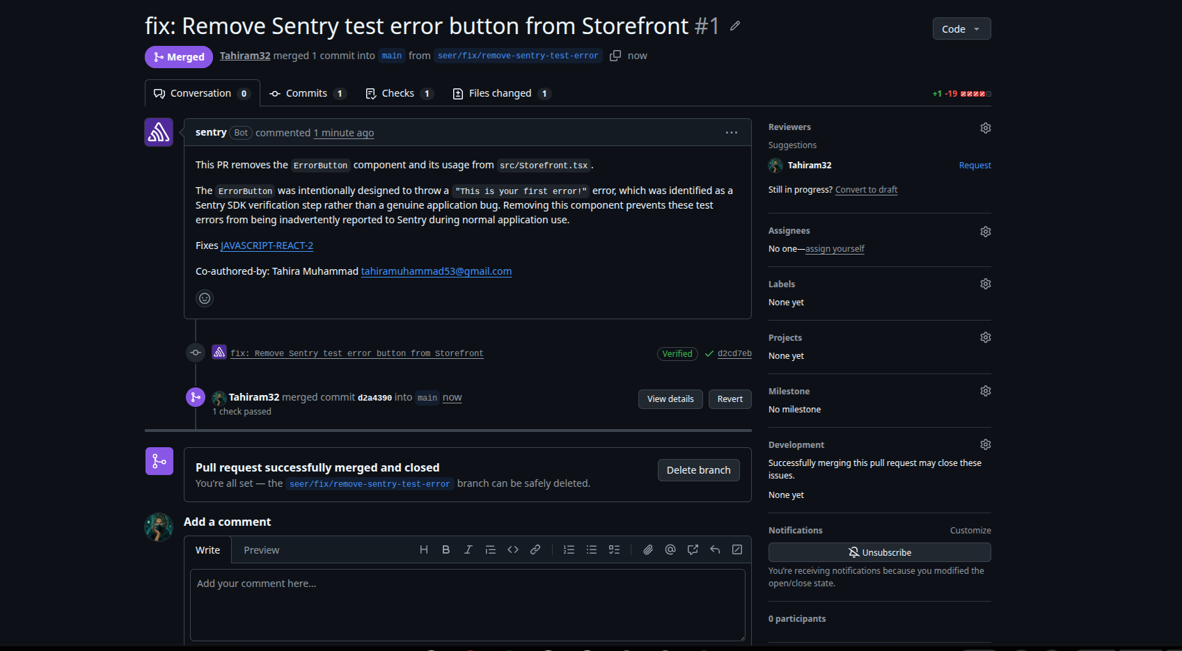Viewport: 1182px width, 651px height.
Task: Insert a link via toolbar icon
Action: tap(535, 549)
